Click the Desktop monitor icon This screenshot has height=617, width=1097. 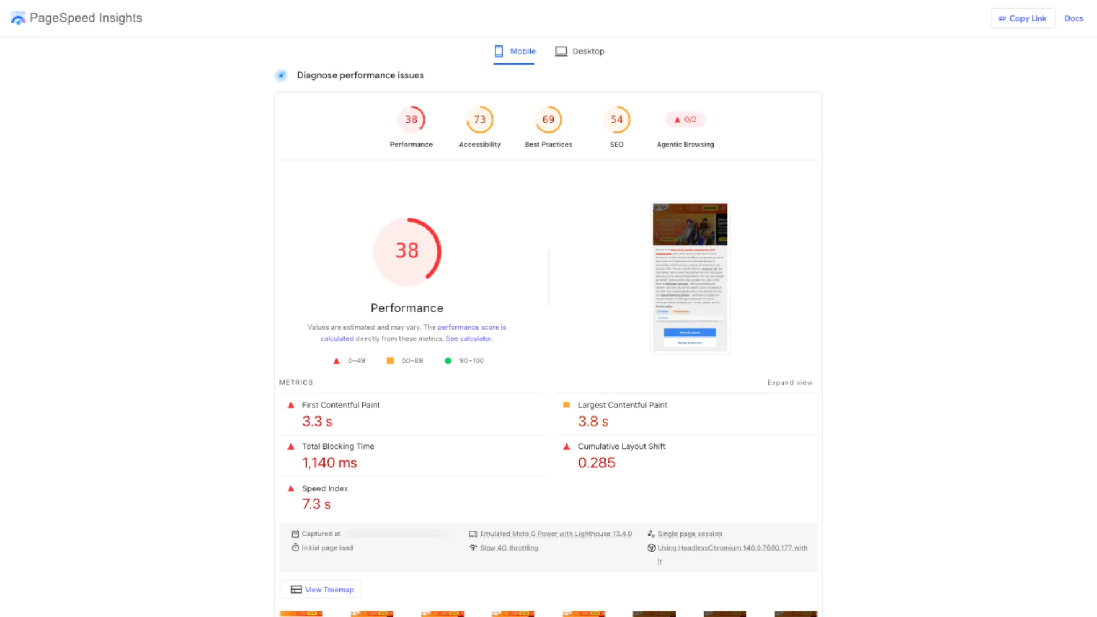coord(561,51)
